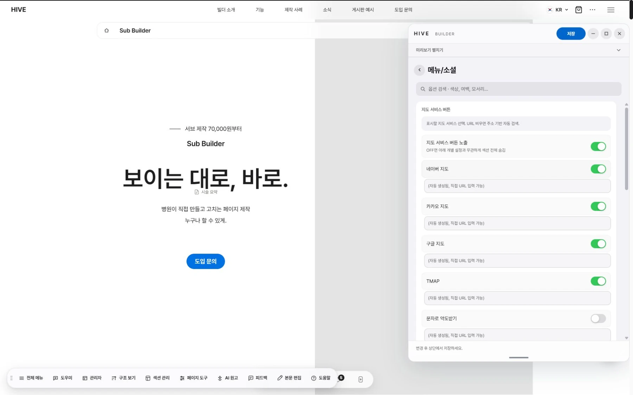Expand the 미리보기 펼치기 chevron
633x395 pixels.
coord(619,50)
